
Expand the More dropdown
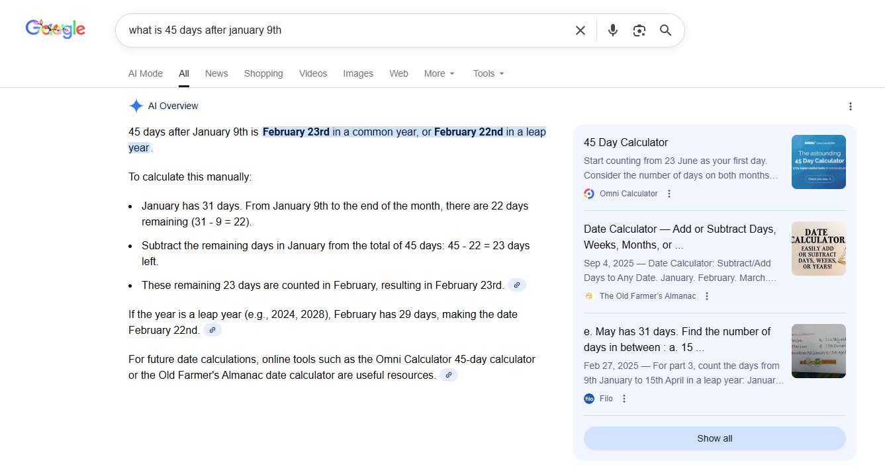pos(440,73)
